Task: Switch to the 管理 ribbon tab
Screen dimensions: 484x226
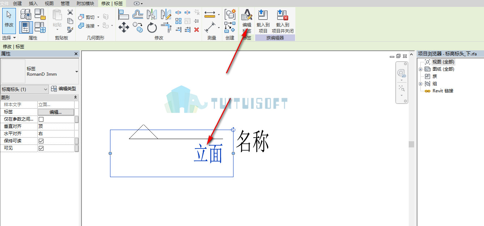Action: pyautogui.click(x=65, y=3)
